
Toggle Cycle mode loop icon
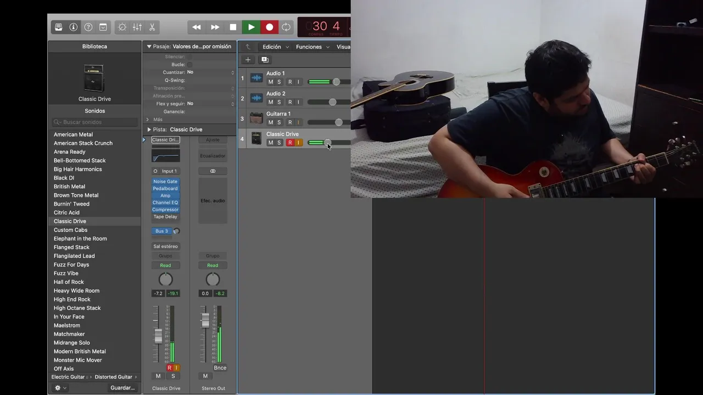coord(286,27)
